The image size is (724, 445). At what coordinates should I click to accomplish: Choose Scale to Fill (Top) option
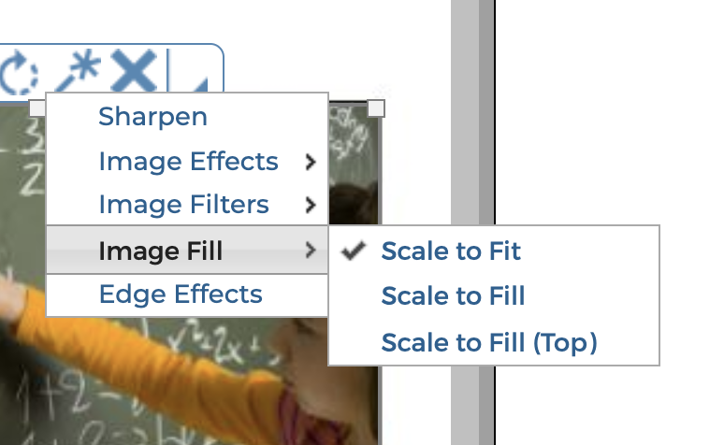point(488,342)
